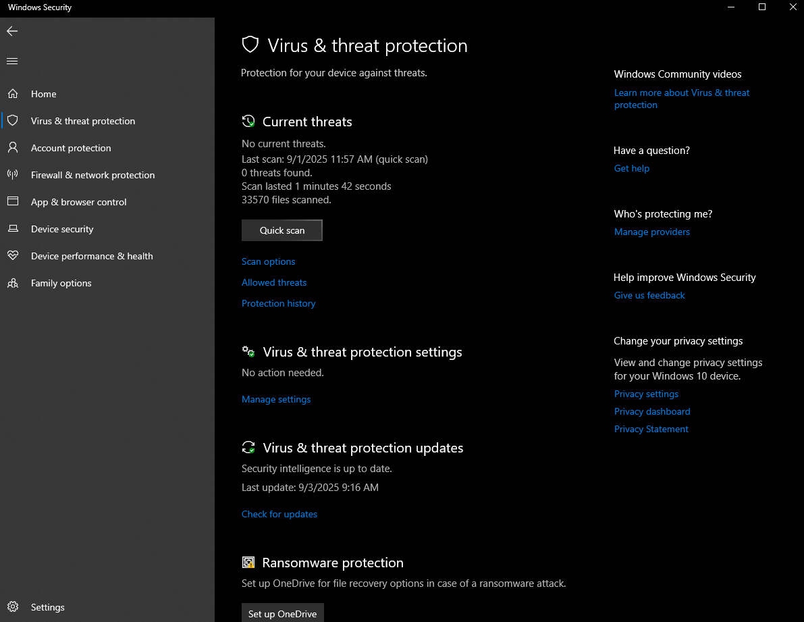The image size is (804, 622).
Task: Open the Settings gear icon
Action: pyautogui.click(x=13, y=607)
